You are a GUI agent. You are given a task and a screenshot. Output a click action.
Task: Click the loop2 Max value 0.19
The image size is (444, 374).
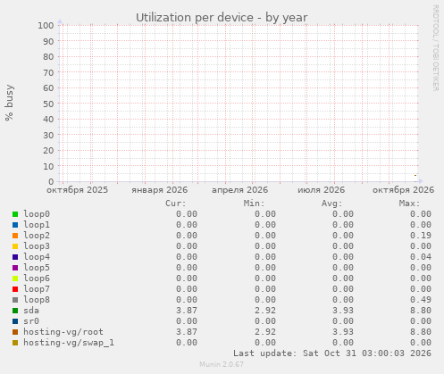tap(421, 236)
